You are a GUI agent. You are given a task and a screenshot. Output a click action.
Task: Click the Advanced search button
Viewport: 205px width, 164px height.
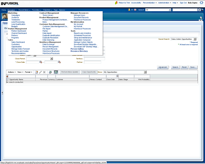pyautogui.click(x=163, y=67)
